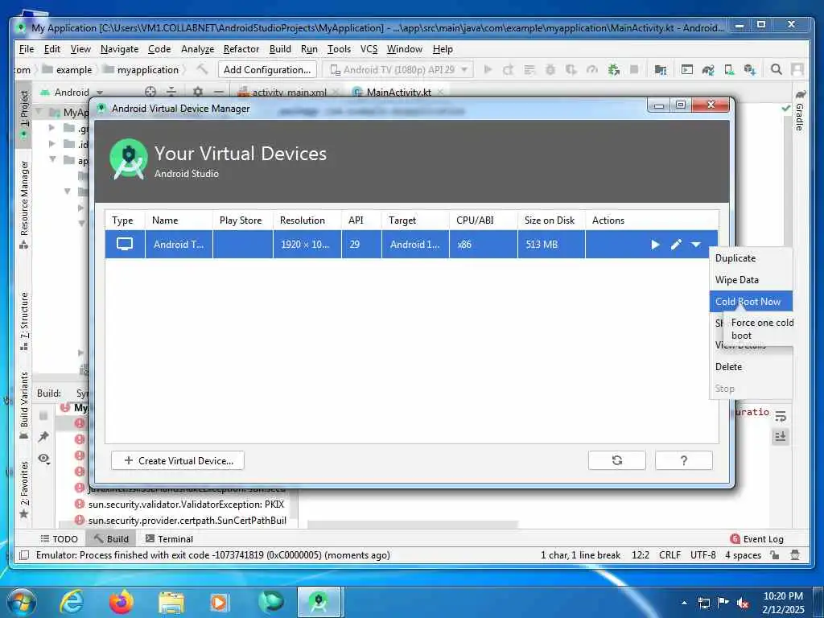Click the Debug bug icon in toolbar
Viewport: 824px width, 618px height.
point(550,69)
